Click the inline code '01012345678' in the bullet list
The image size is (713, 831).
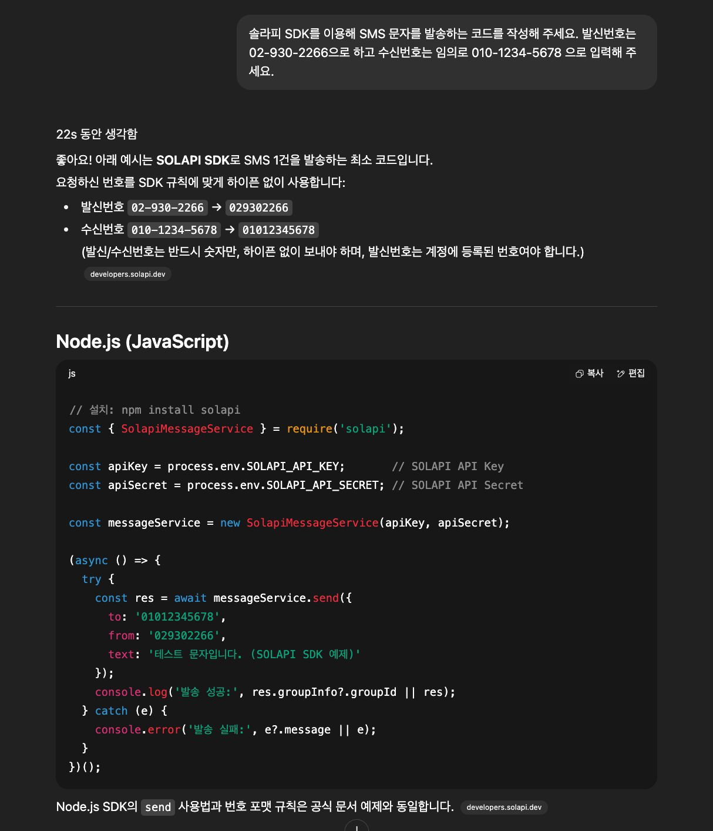point(278,230)
